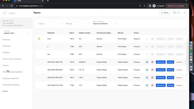Image resolution: width=194 pixels, height=109 pixels.
Task: Open Заливы in the sidebar
Action: pyautogui.click(x=5, y=65)
